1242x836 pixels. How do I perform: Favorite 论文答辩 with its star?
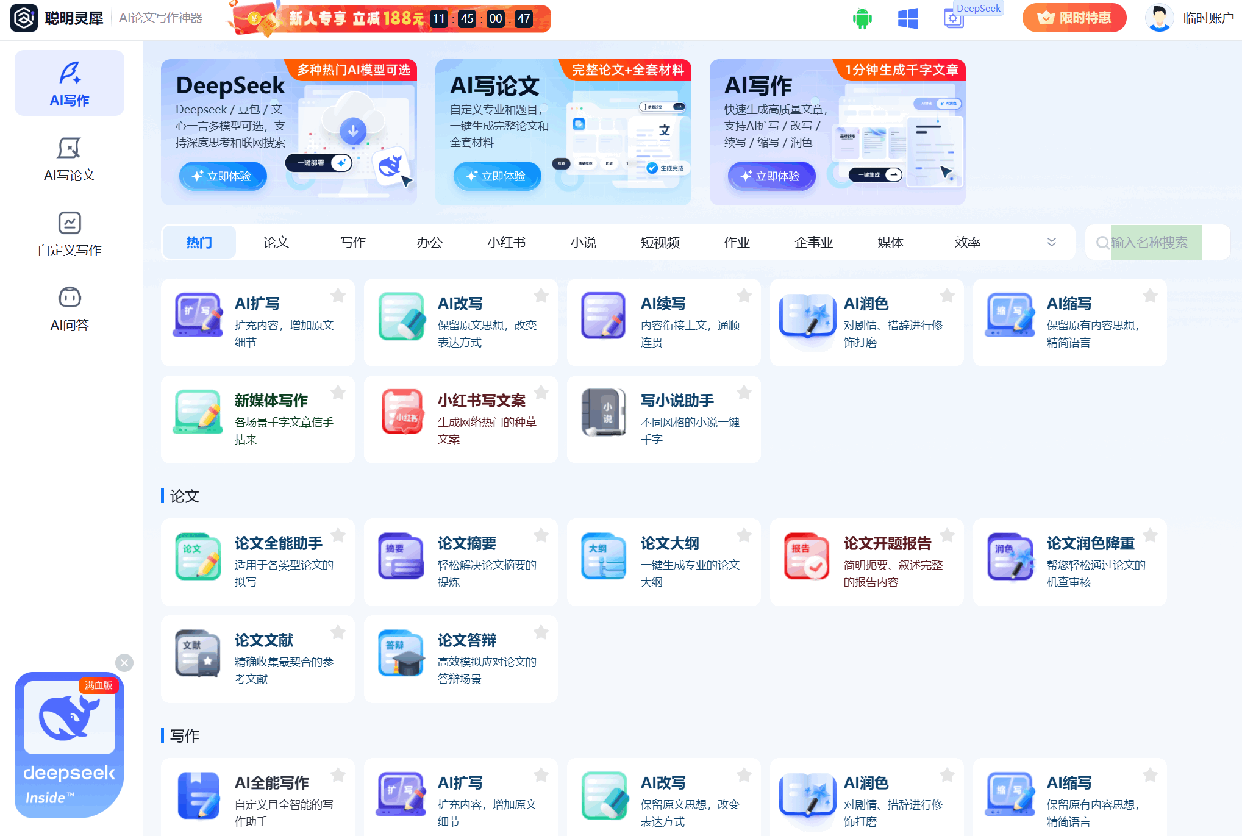541,632
